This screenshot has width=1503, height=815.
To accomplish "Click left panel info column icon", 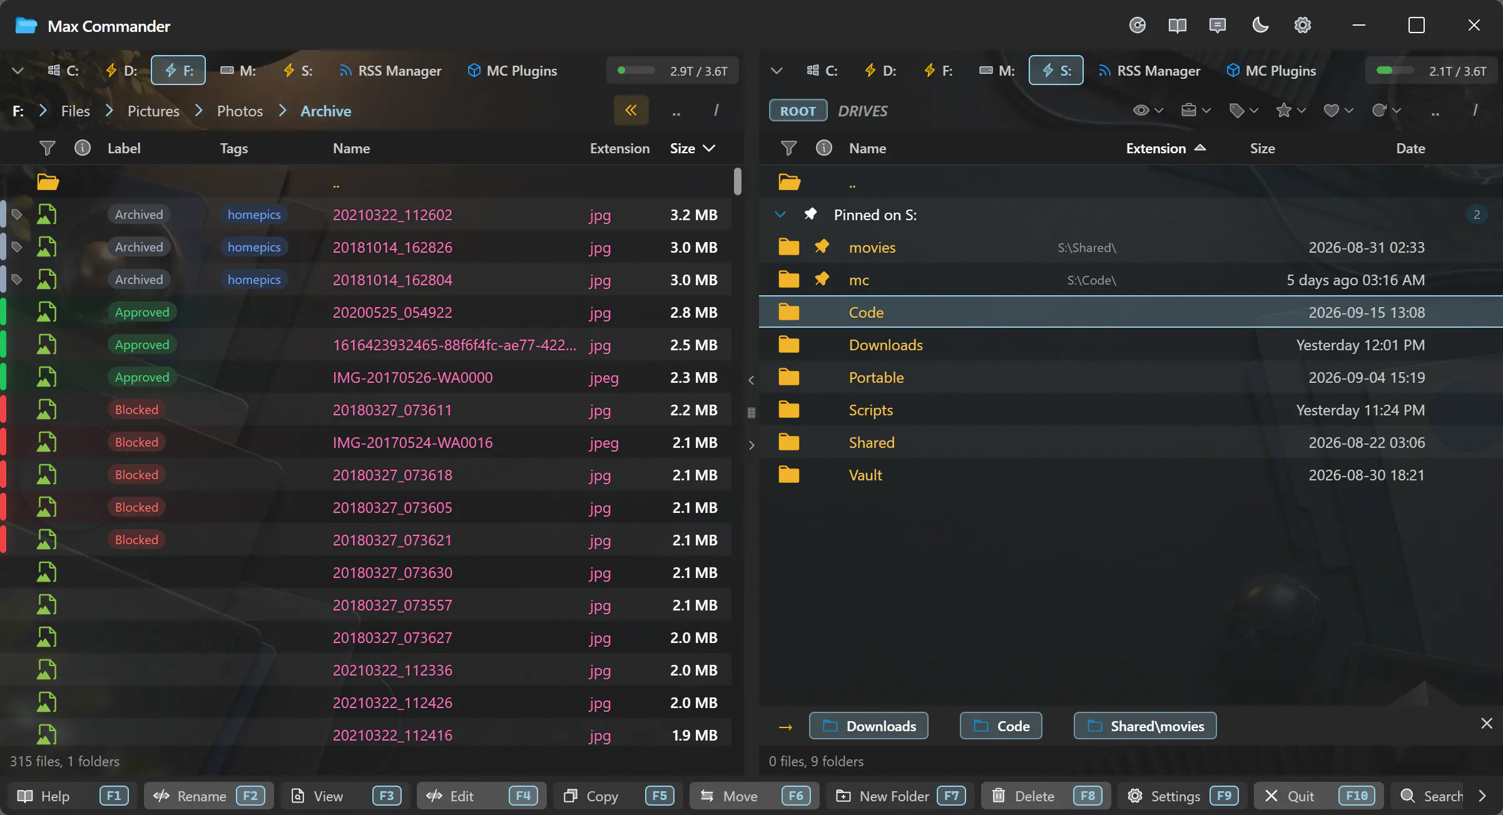I will point(83,148).
